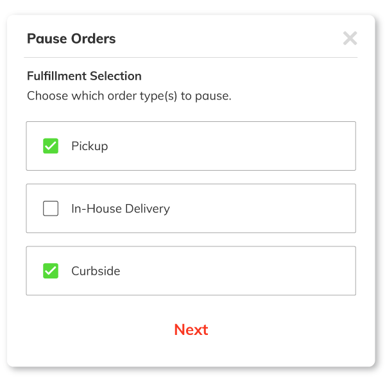Click blank space left of the Next button
This screenshot has height=385, width=385.
[96, 330]
